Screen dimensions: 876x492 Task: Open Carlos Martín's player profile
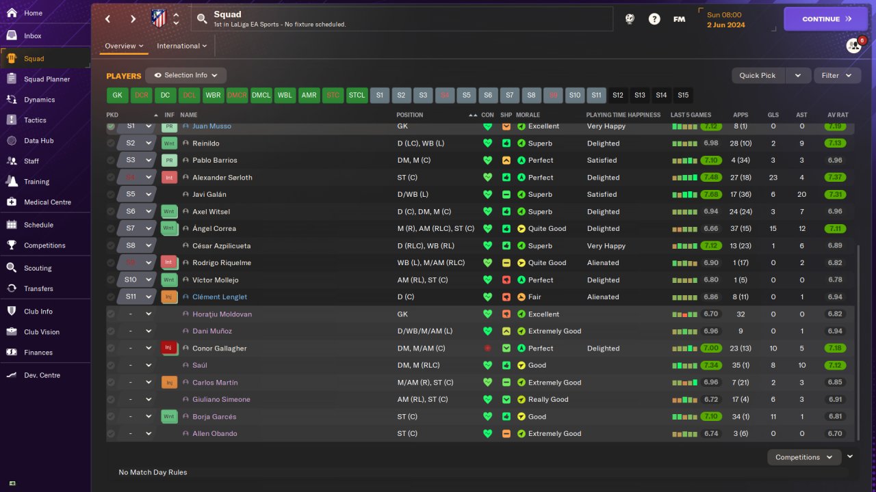click(215, 383)
